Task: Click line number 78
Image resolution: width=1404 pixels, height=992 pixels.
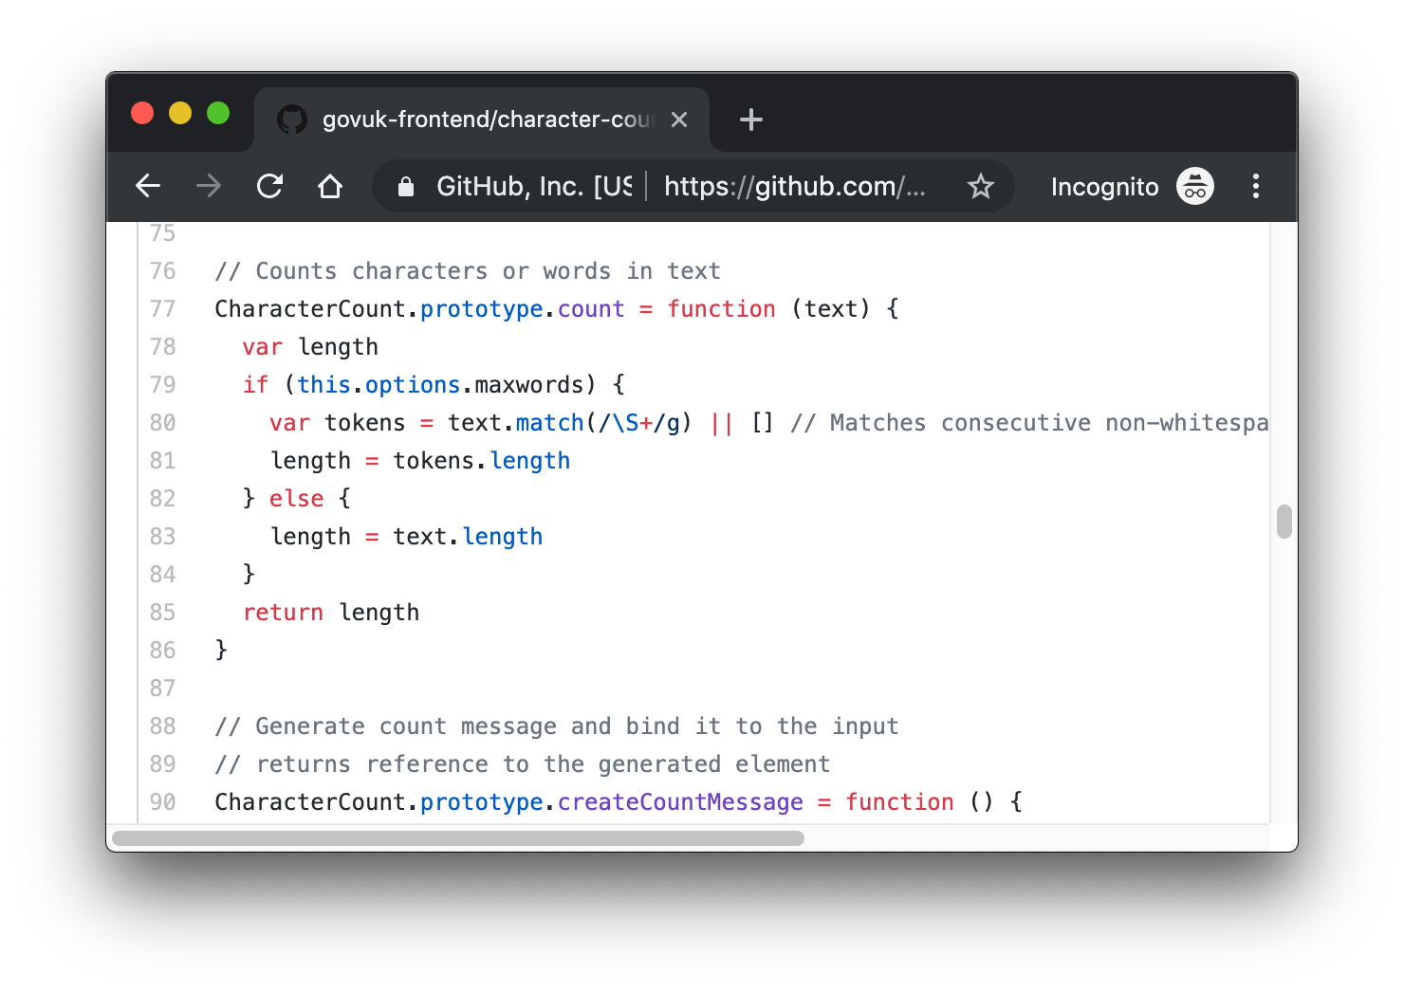Action: coord(163,347)
